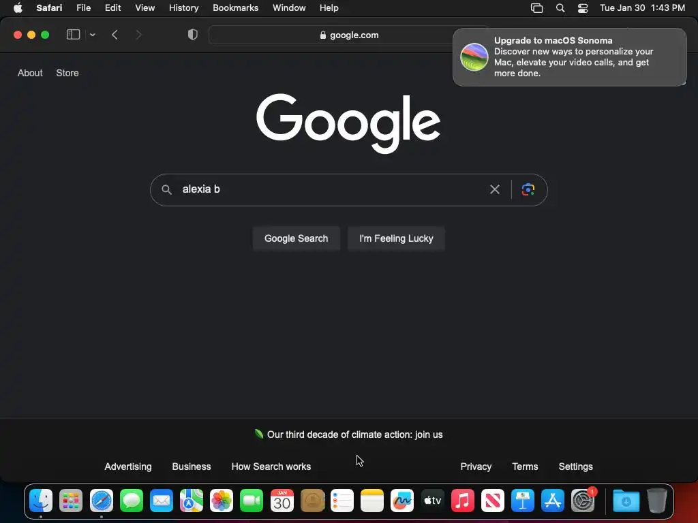The width and height of the screenshot is (698, 523).
Task: Open Calendar from the Dock
Action: click(282, 501)
